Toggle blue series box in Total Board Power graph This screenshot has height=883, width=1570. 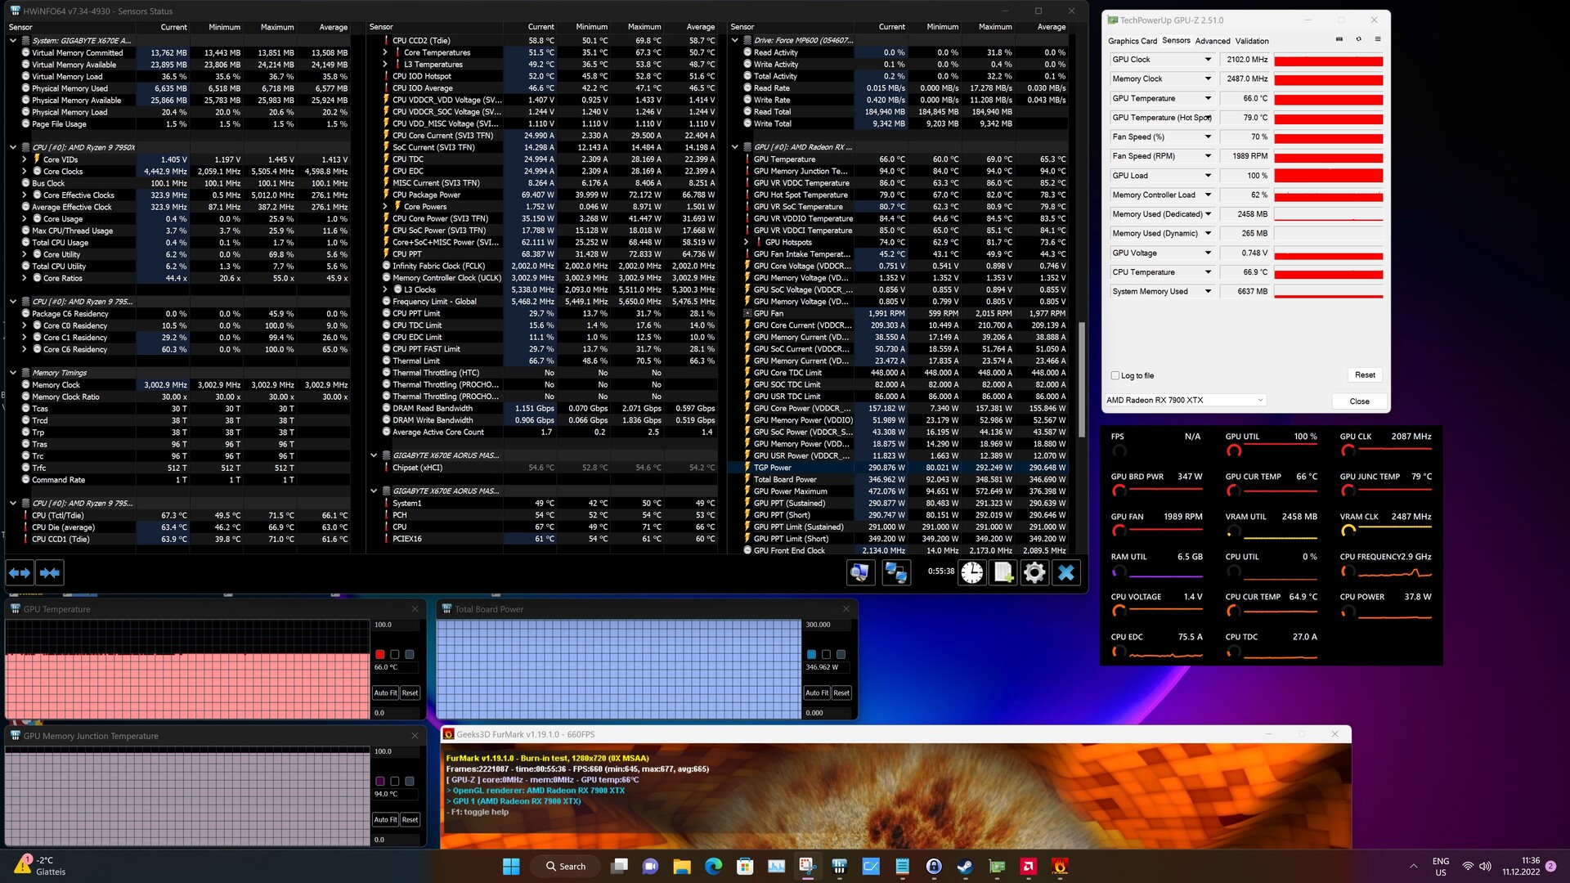(x=811, y=654)
